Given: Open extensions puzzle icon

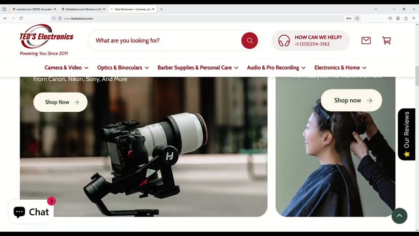Looking at the screenshot, I should [x=406, y=19].
